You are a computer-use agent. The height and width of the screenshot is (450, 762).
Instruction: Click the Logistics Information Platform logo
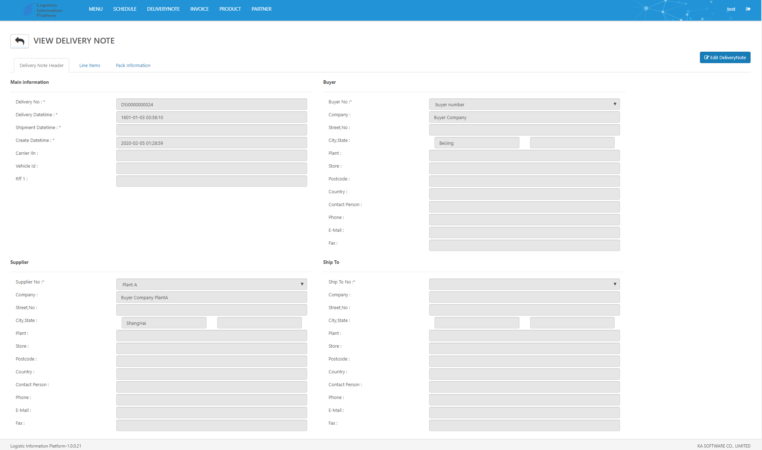click(43, 10)
